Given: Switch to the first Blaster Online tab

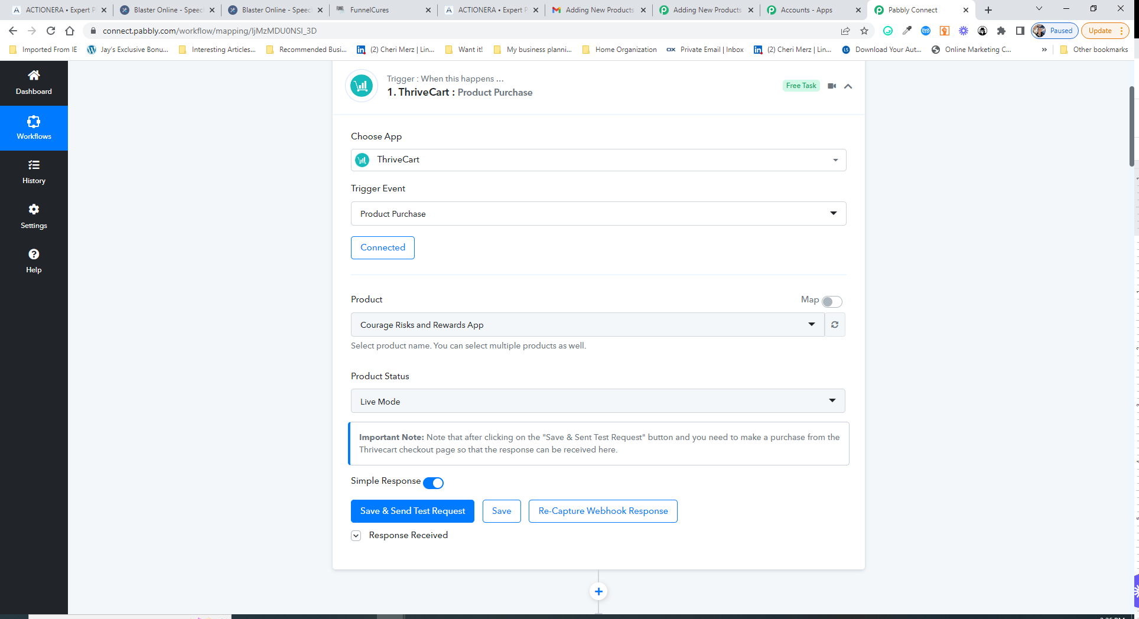Looking at the screenshot, I should (167, 10).
